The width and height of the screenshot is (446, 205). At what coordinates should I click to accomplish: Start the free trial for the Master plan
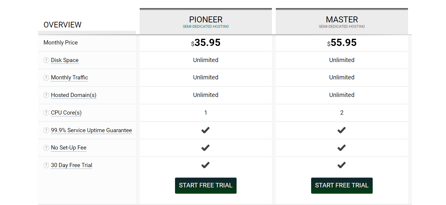click(342, 186)
